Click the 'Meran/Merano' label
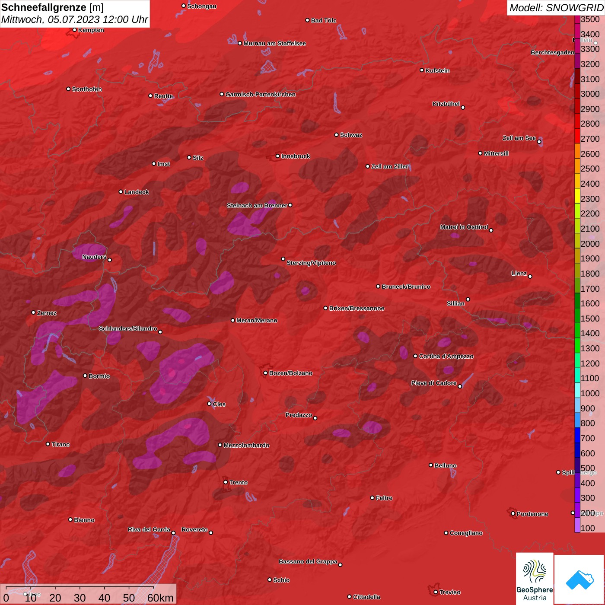Screen dimensions: 605x605 pos(257,320)
